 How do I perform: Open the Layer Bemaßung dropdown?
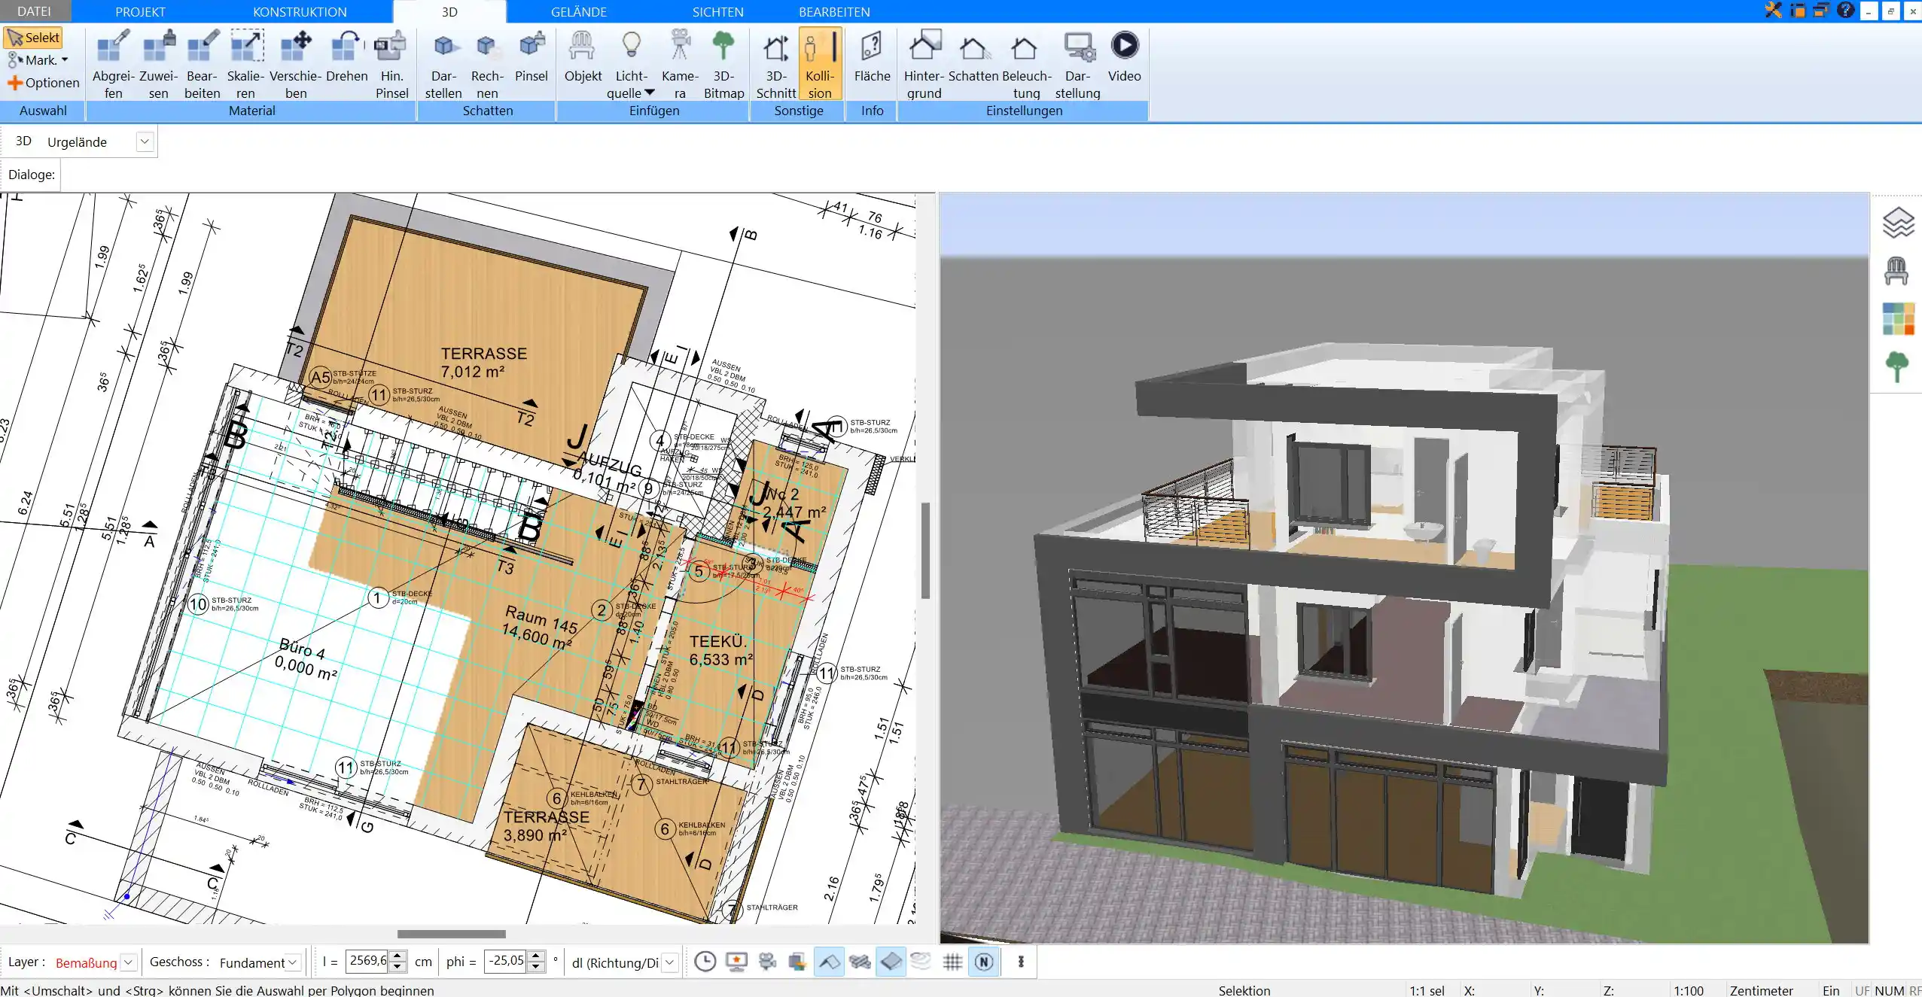click(x=128, y=962)
